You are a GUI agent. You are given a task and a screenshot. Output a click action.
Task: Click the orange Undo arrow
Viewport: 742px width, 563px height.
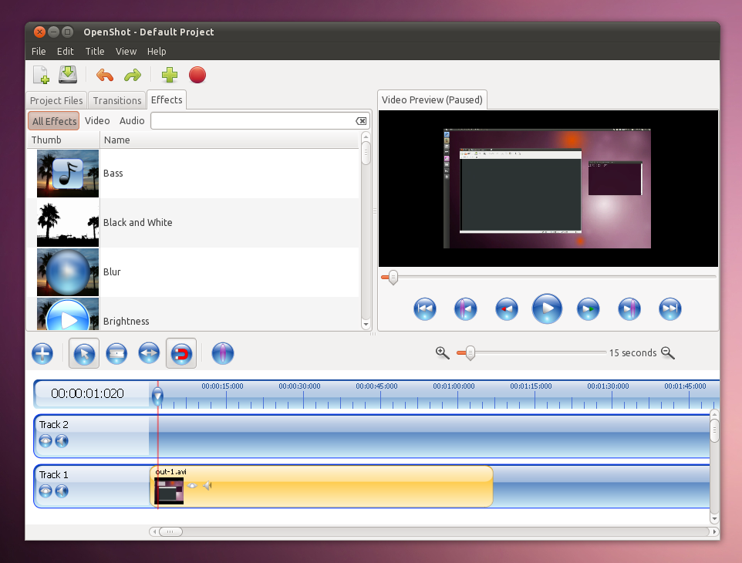(x=105, y=75)
